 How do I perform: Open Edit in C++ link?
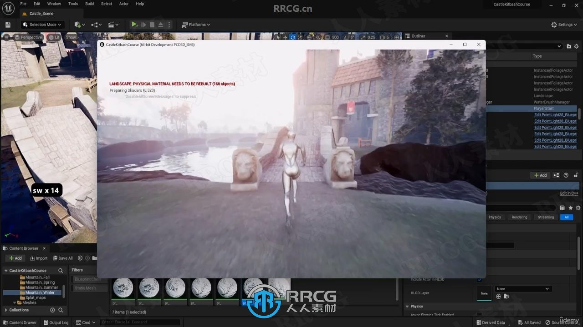pos(569,193)
